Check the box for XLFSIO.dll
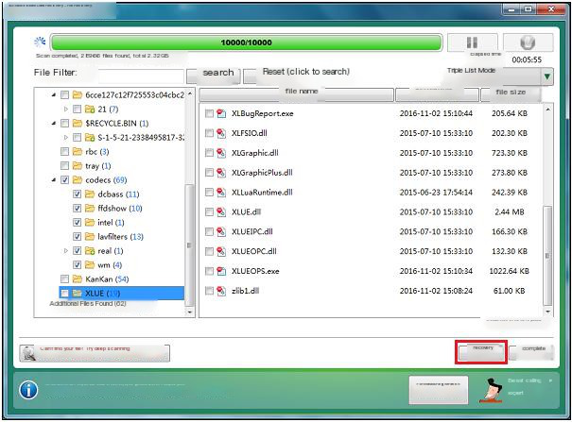Image resolution: width=572 pixels, height=422 pixels. (x=209, y=133)
